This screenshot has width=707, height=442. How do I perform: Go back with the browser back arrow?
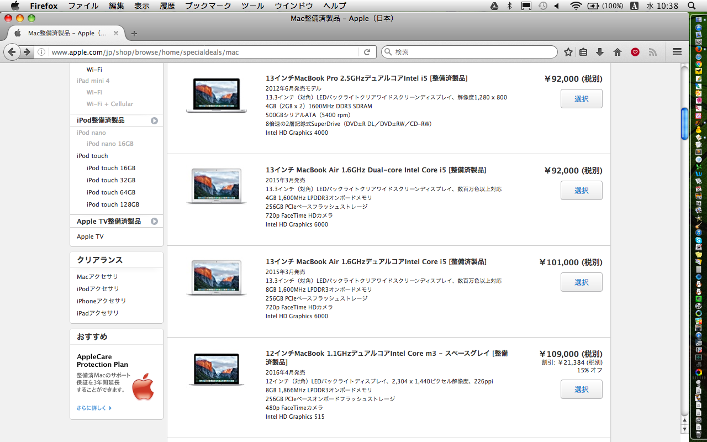tap(12, 52)
